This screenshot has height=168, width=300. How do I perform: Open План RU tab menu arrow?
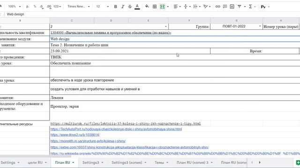click(x=73, y=163)
